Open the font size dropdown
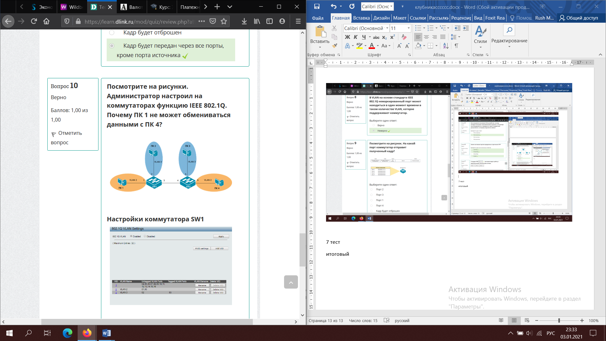The image size is (606, 341). 409,28
